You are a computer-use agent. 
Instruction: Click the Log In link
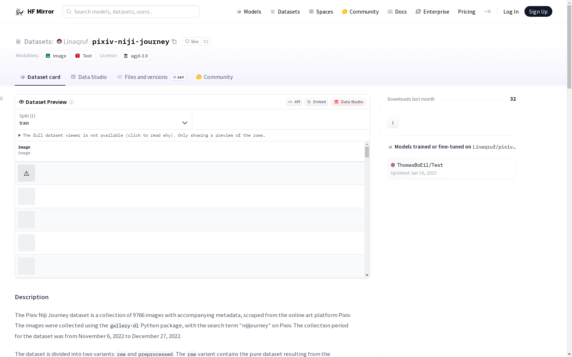[511, 11]
